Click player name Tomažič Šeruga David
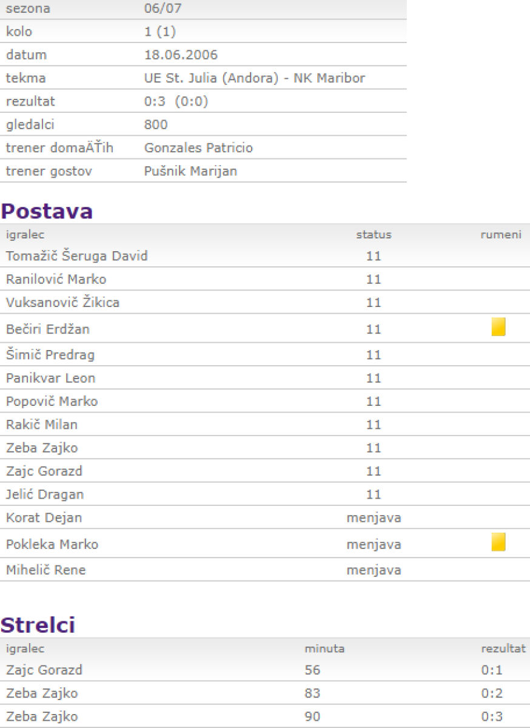The height and width of the screenshot is (728, 530). [x=77, y=256]
